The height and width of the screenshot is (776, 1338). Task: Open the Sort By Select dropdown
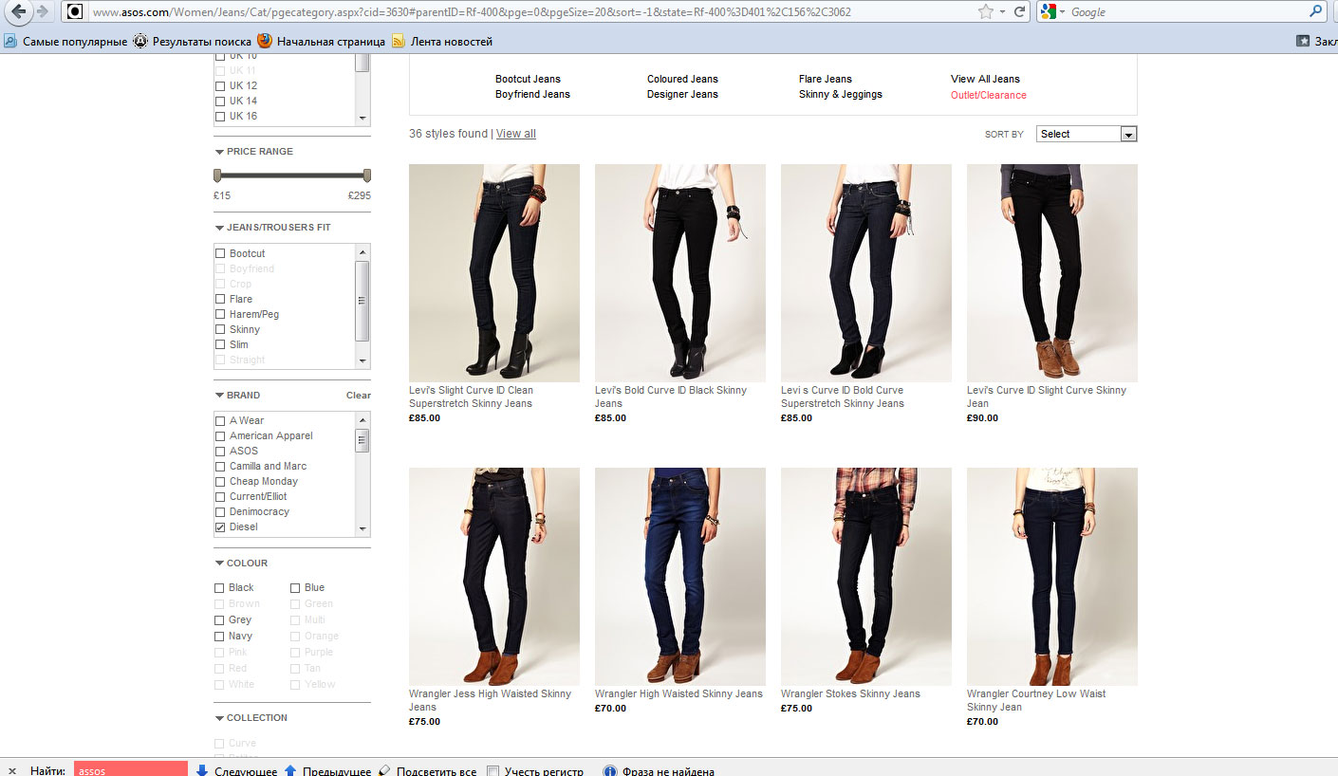(1087, 135)
